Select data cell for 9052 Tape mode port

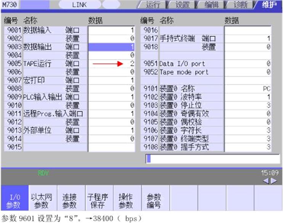(248, 72)
